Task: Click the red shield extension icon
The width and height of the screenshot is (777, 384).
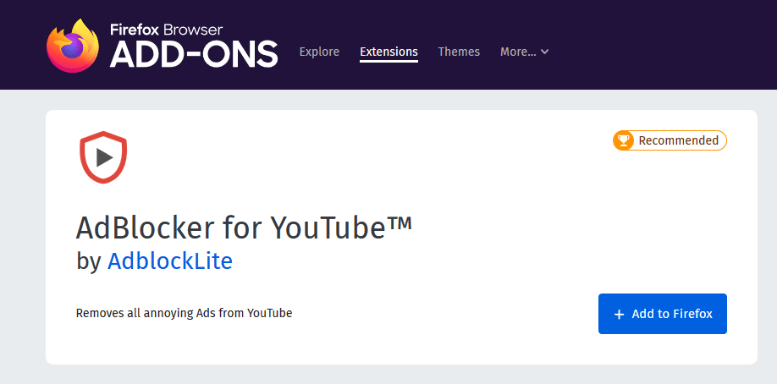Action: tap(103, 156)
